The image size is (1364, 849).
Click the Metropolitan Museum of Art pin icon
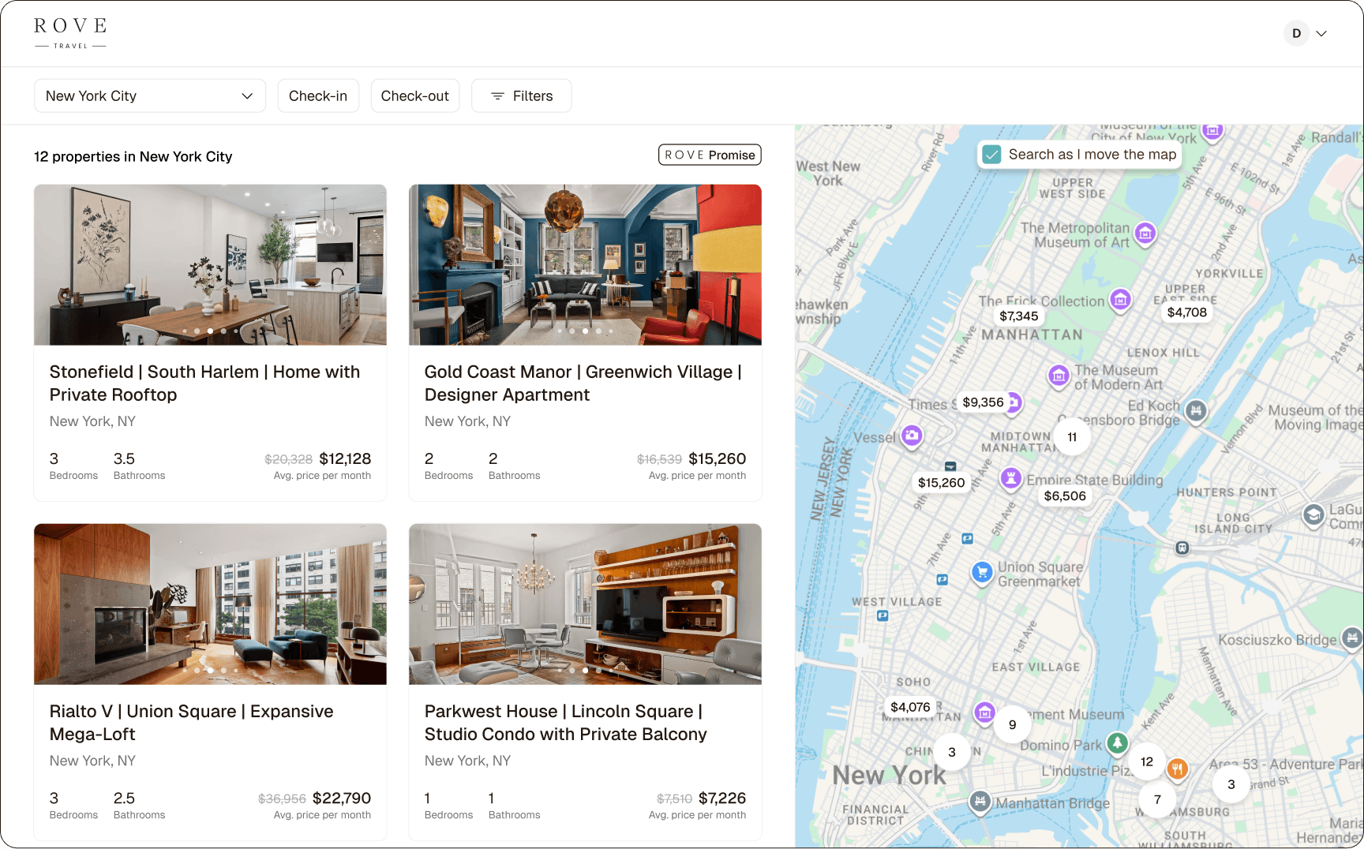point(1145,233)
